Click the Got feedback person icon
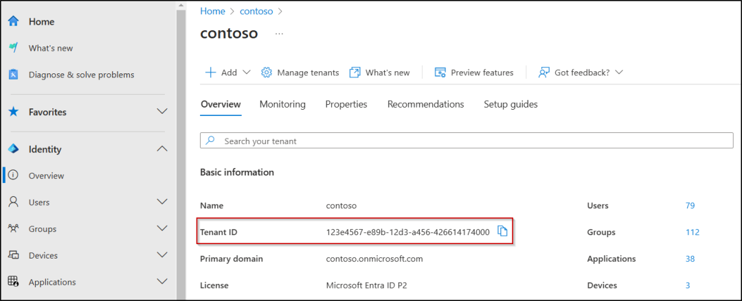 [543, 72]
